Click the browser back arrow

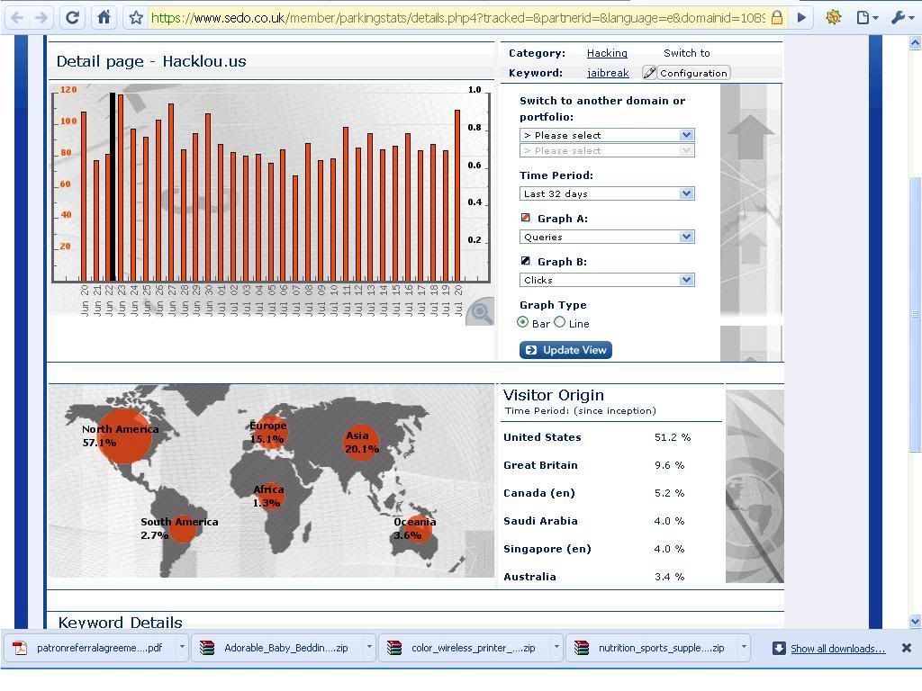pyautogui.click(x=17, y=17)
